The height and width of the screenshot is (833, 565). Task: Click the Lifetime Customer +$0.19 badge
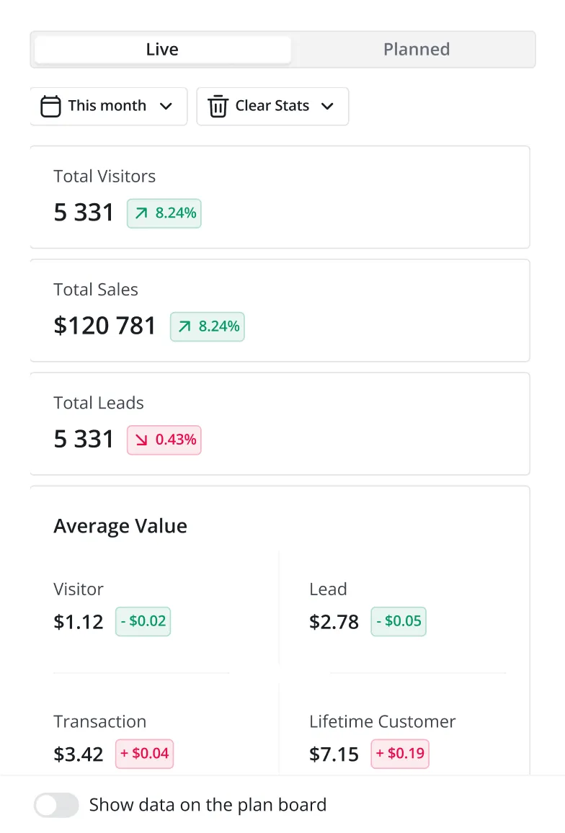(400, 754)
